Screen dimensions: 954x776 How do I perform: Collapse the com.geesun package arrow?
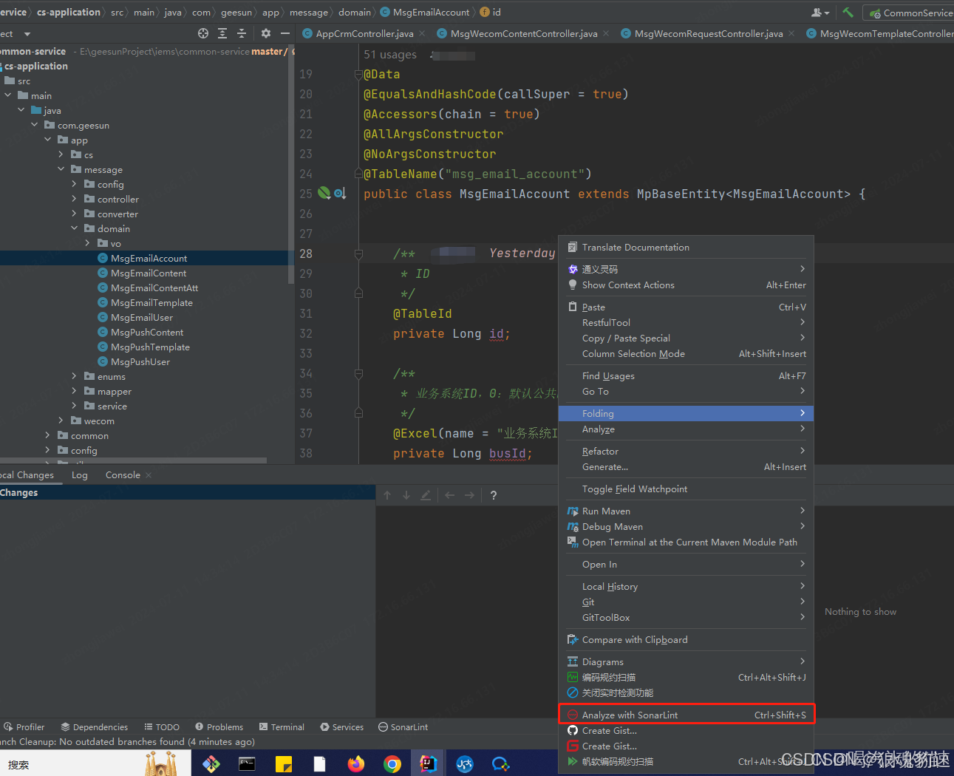[34, 125]
